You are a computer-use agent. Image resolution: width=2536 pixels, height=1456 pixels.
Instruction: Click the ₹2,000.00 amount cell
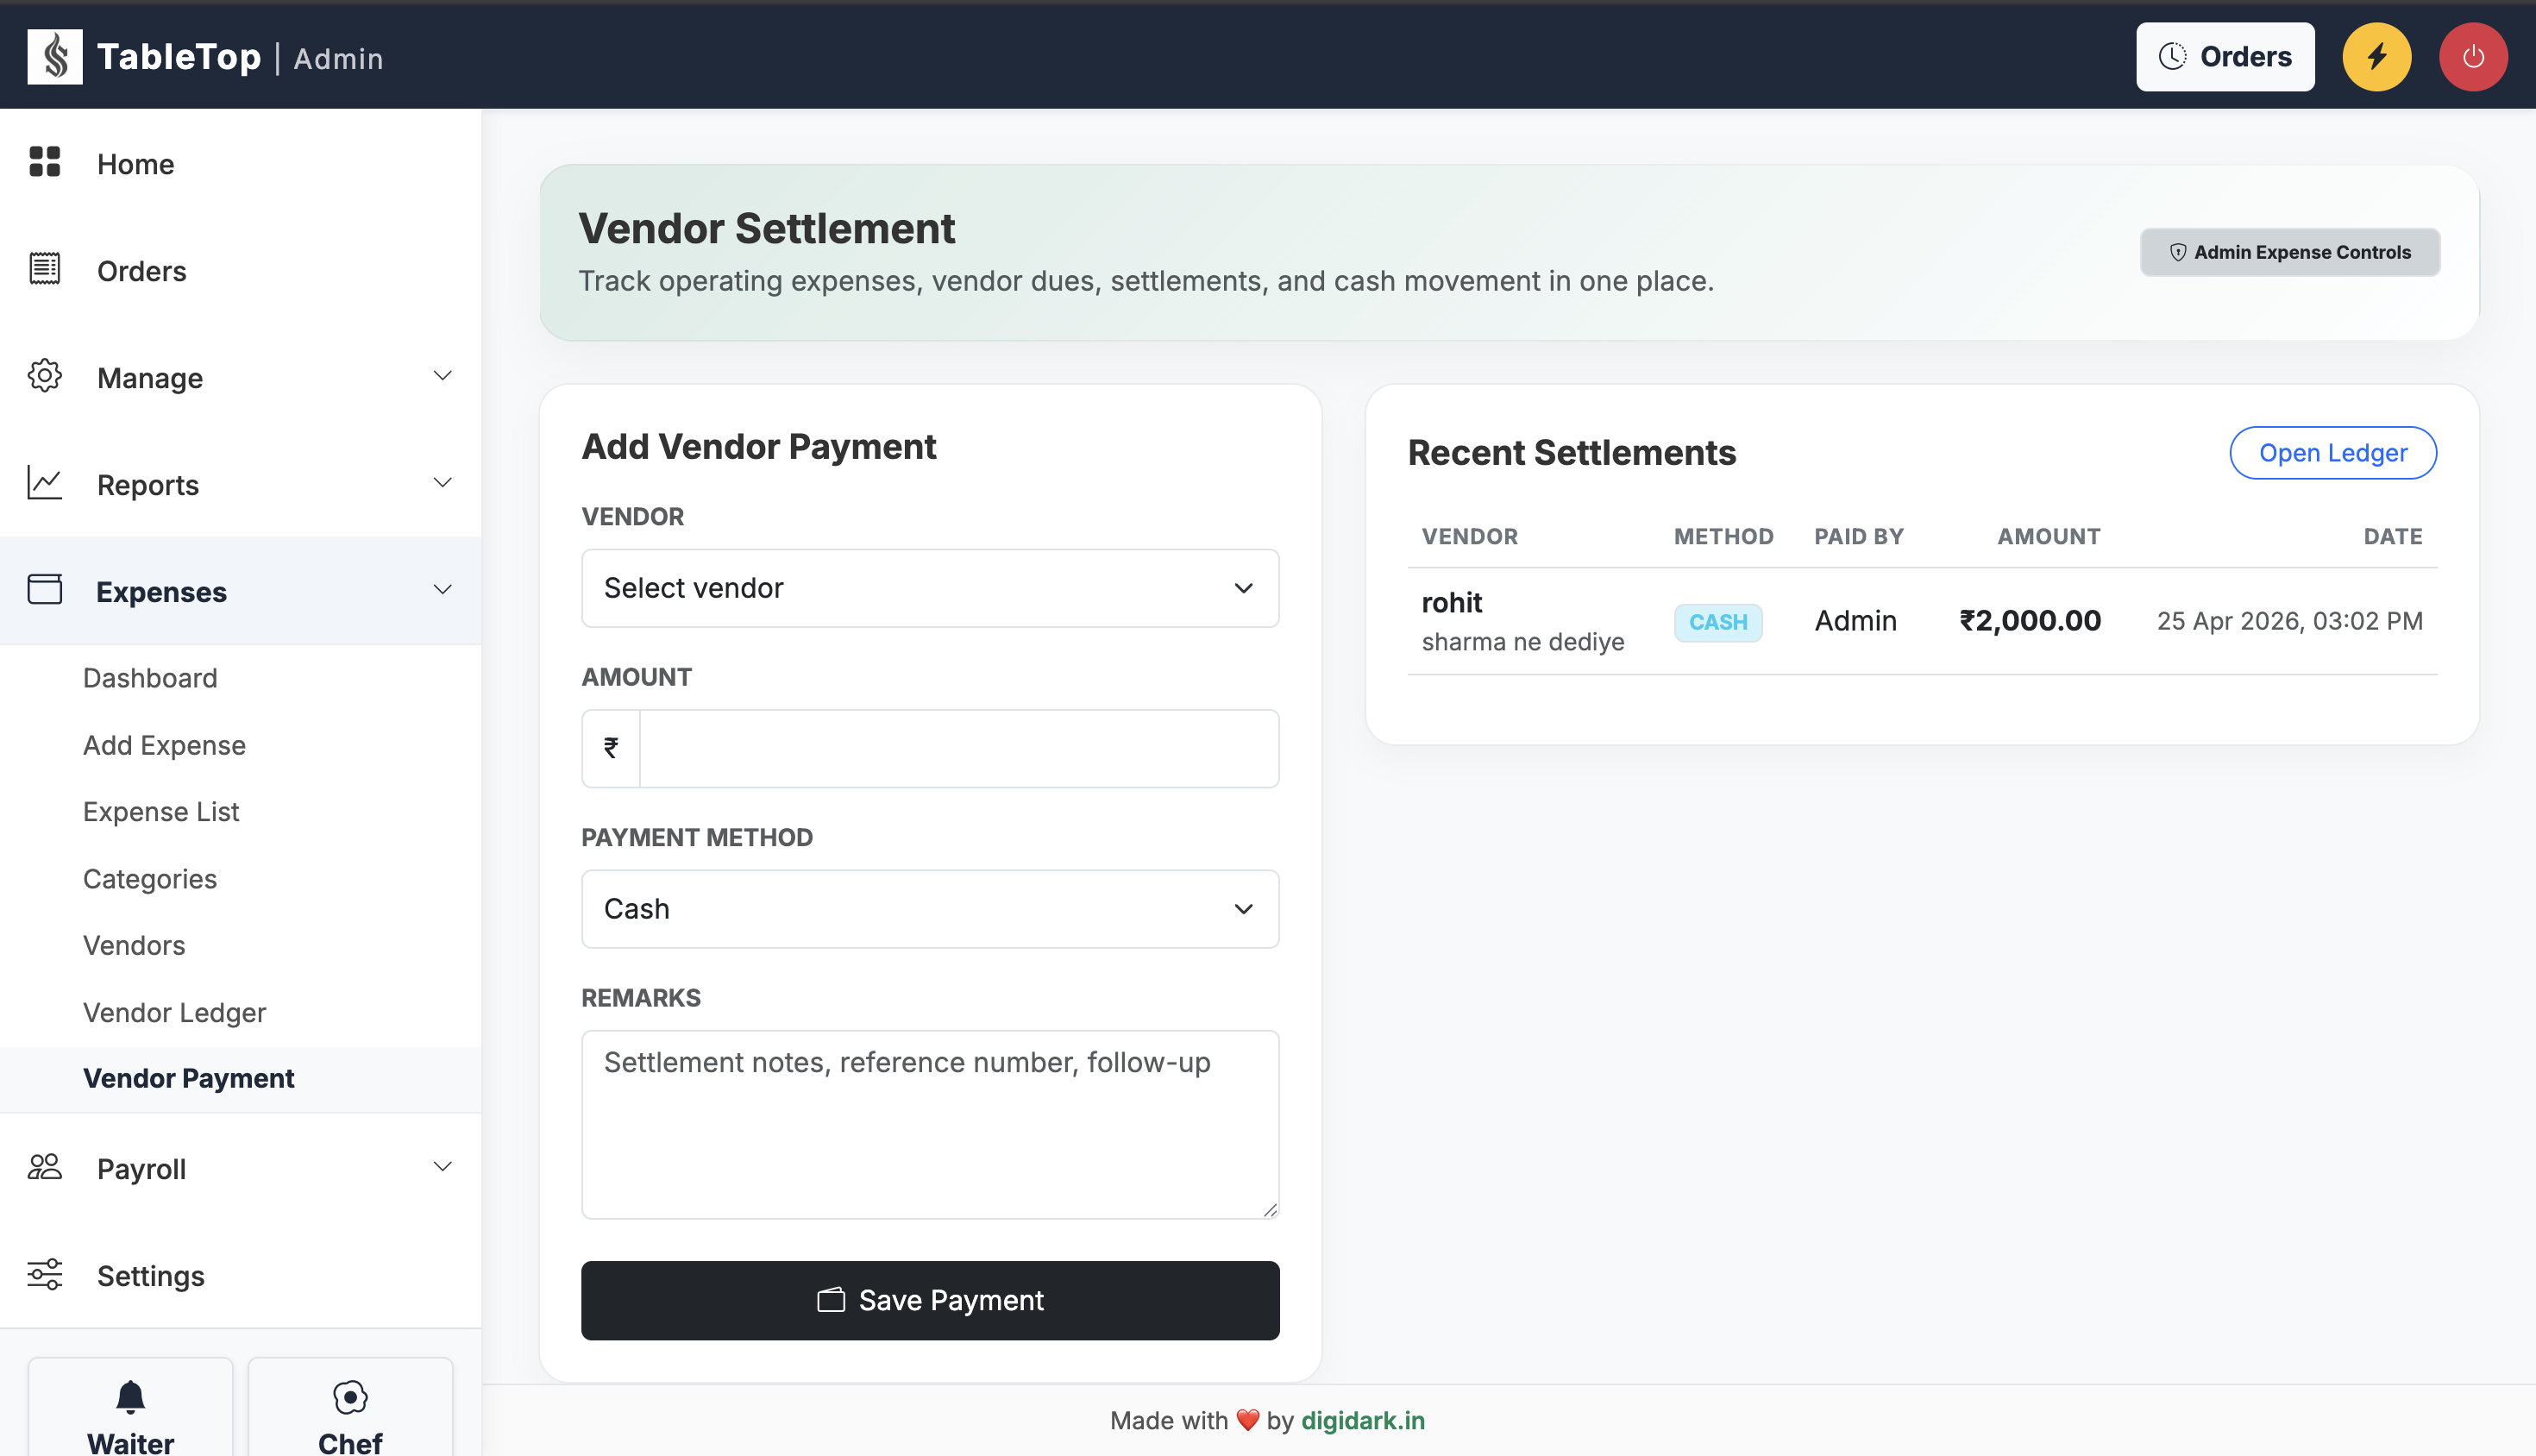point(2030,620)
